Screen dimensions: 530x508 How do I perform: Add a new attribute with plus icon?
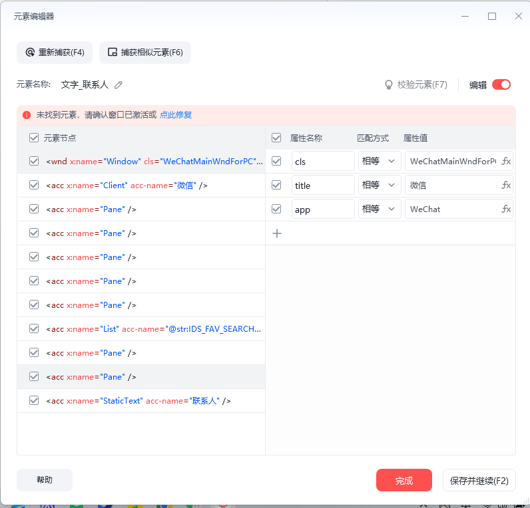click(x=277, y=233)
